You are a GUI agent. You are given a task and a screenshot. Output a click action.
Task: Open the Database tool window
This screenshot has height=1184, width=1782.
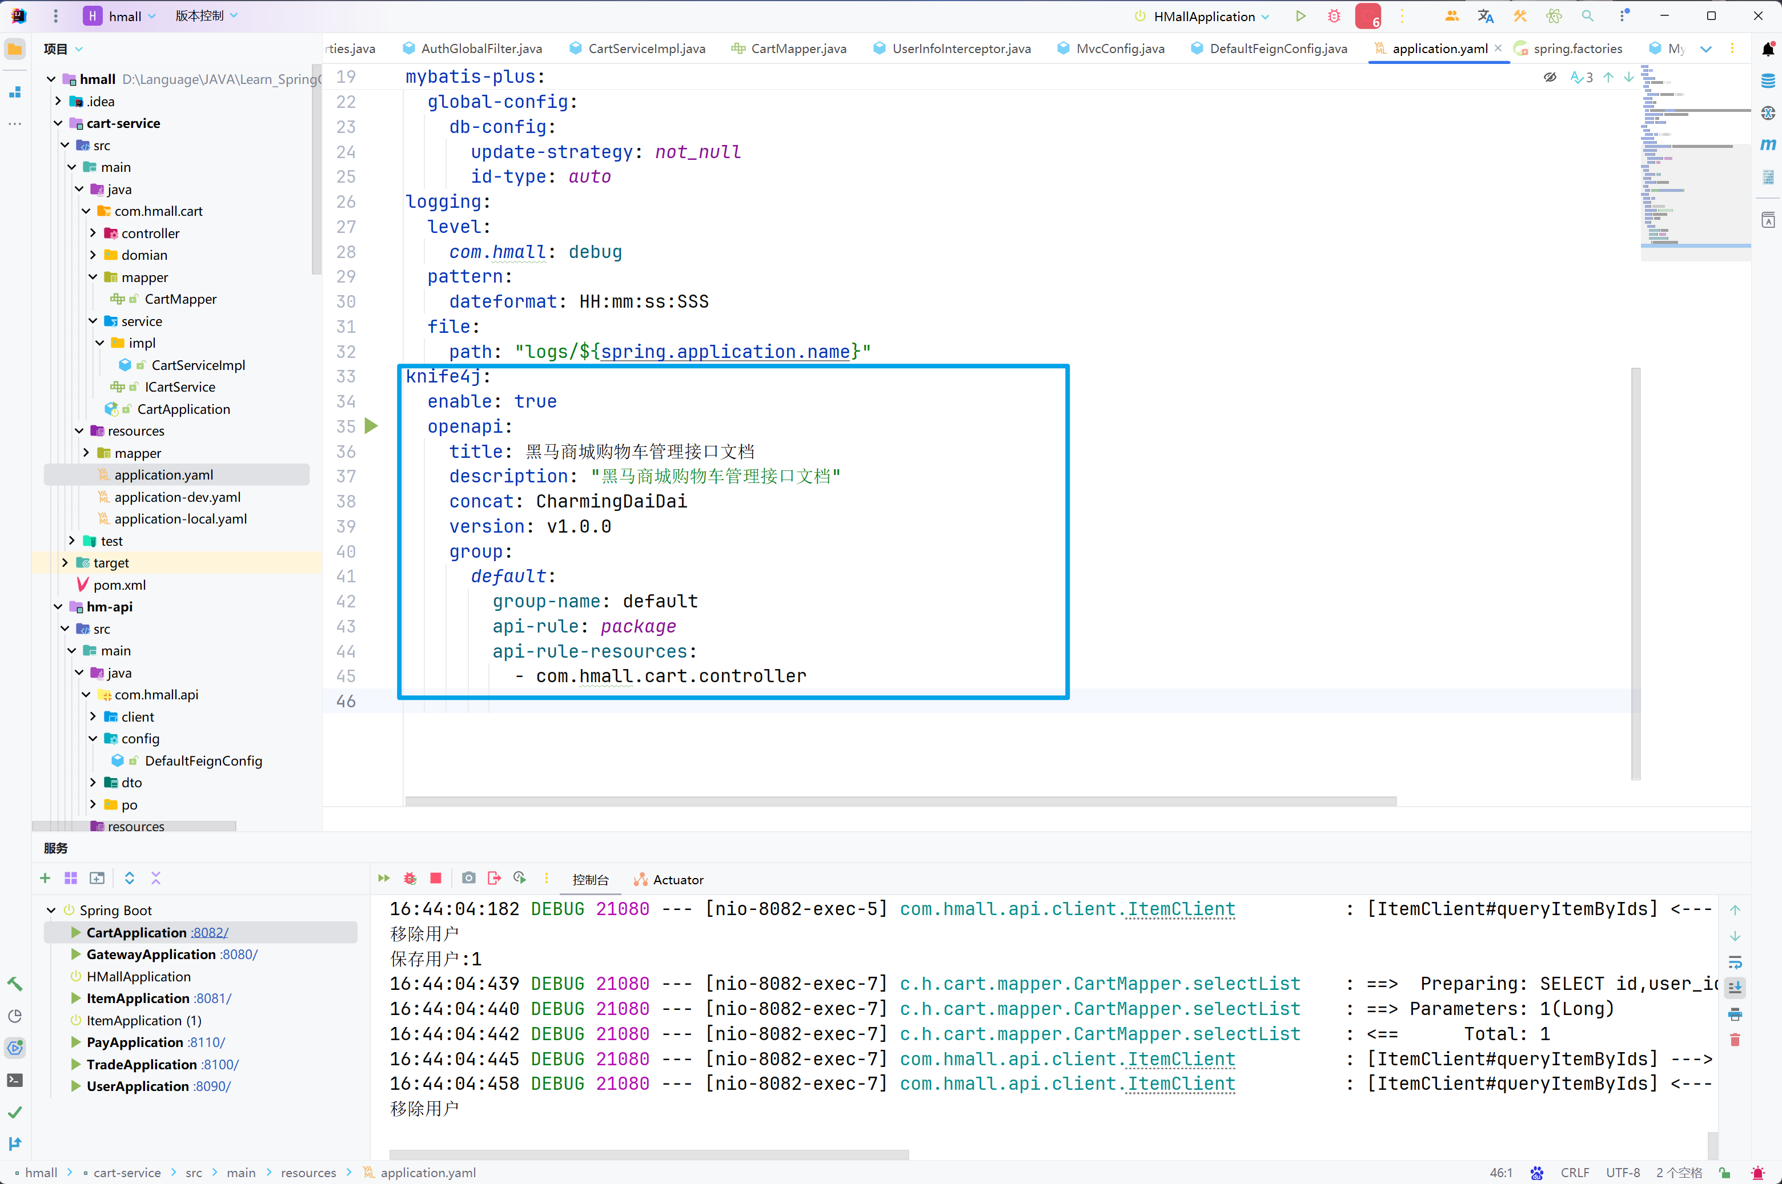point(1768,81)
